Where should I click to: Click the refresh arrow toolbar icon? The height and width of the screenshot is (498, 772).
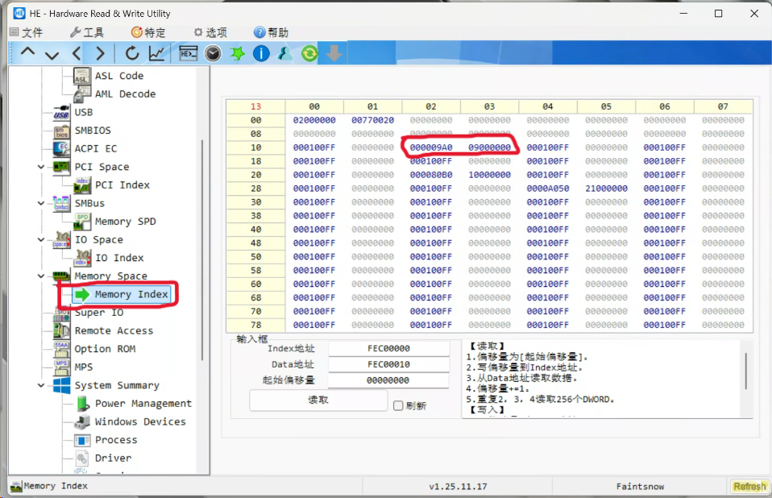tap(132, 53)
